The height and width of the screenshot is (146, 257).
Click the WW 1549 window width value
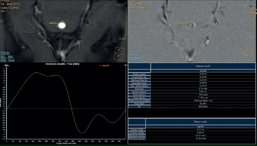(7, 61)
